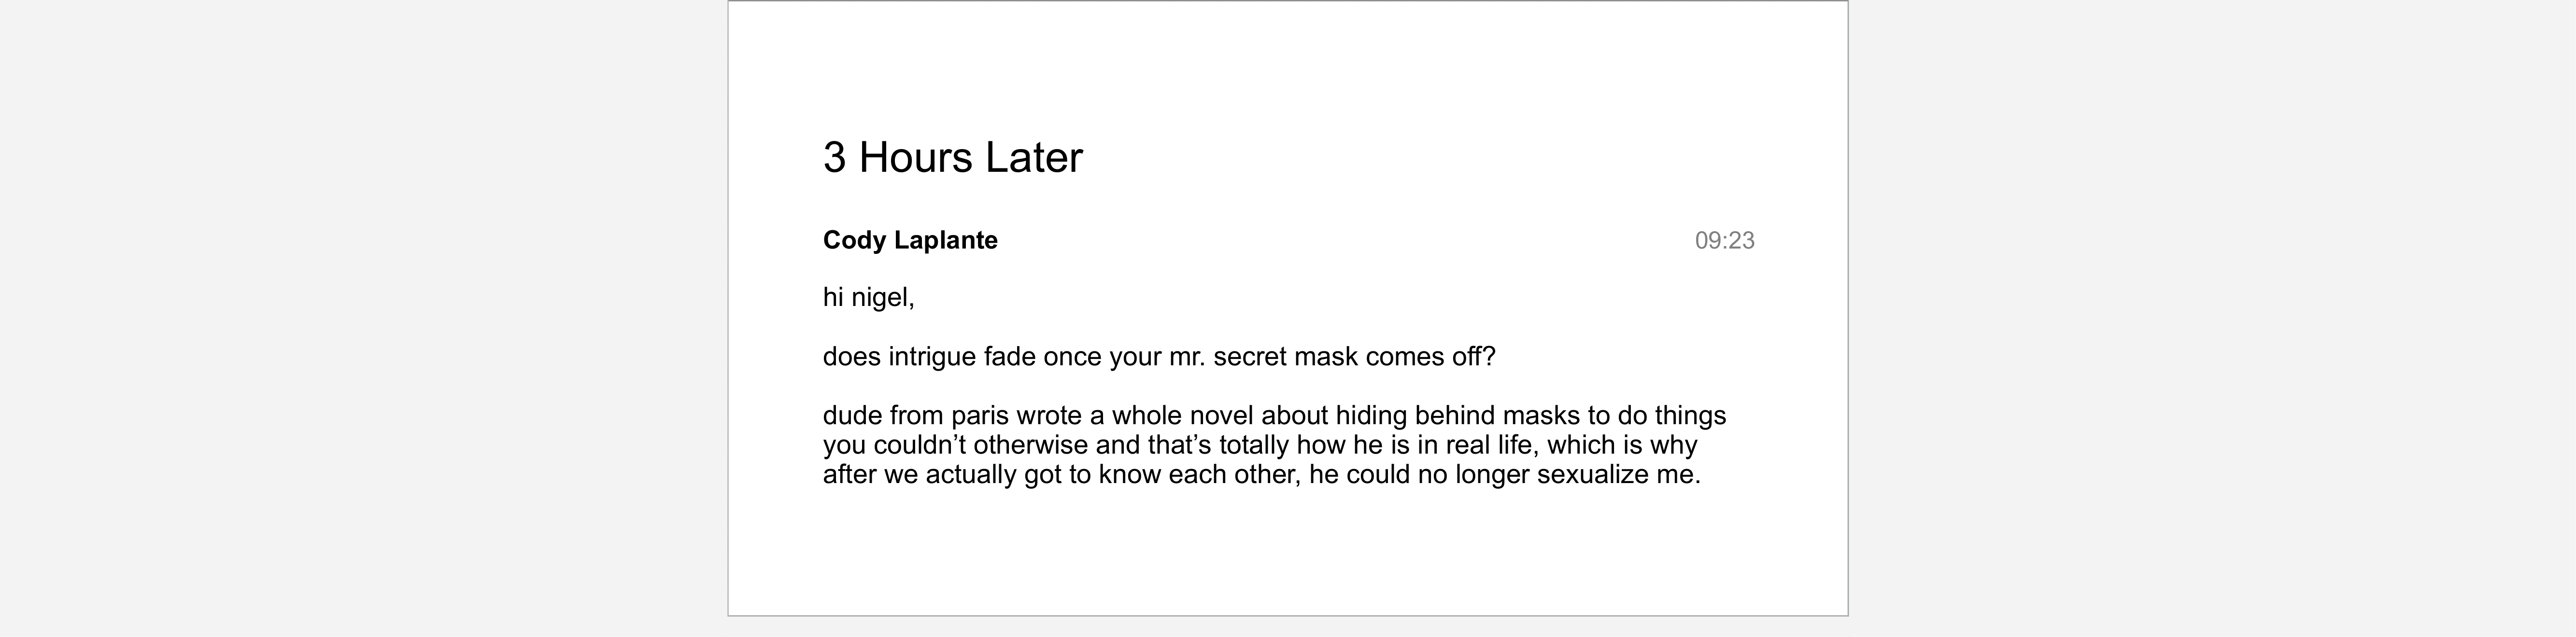Select the sender name Cody Laplante
This screenshot has width=2576, height=637.
(909, 240)
